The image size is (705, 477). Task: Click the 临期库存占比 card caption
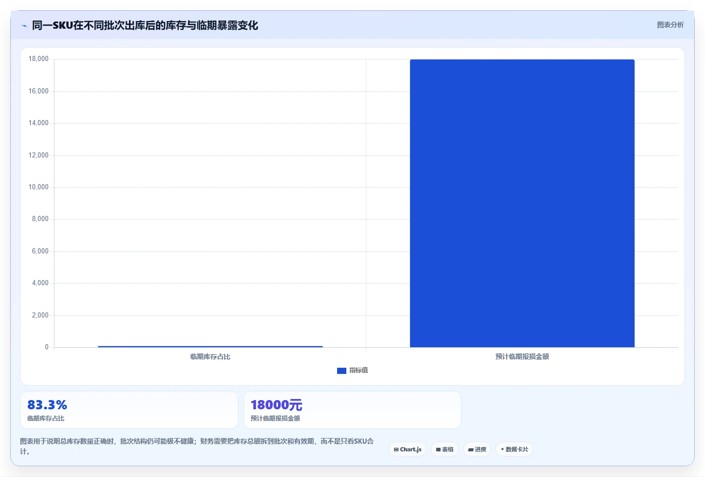click(46, 419)
